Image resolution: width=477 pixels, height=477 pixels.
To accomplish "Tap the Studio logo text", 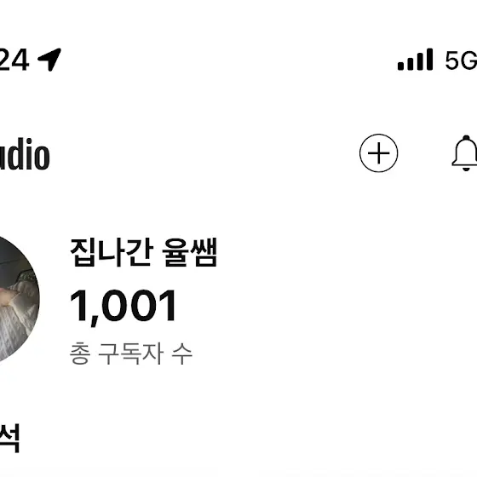I will [25, 153].
